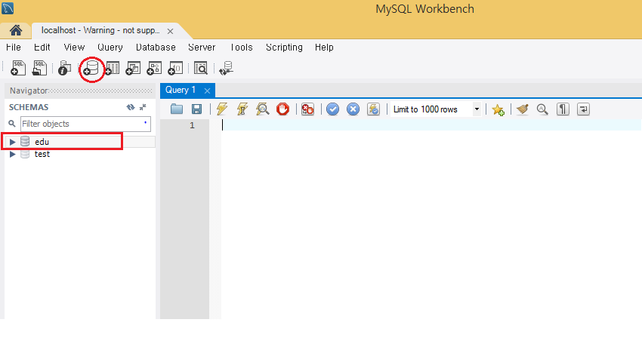Viewport: 642px width, 347px height.
Task: Click the Filter objects search field
Action: [85, 124]
